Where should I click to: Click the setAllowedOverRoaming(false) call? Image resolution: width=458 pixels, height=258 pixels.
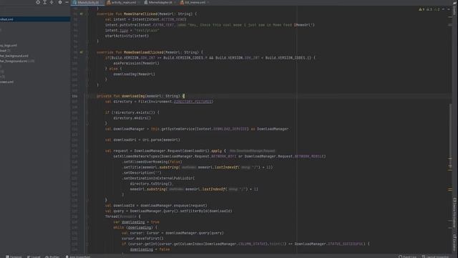pos(152,162)
